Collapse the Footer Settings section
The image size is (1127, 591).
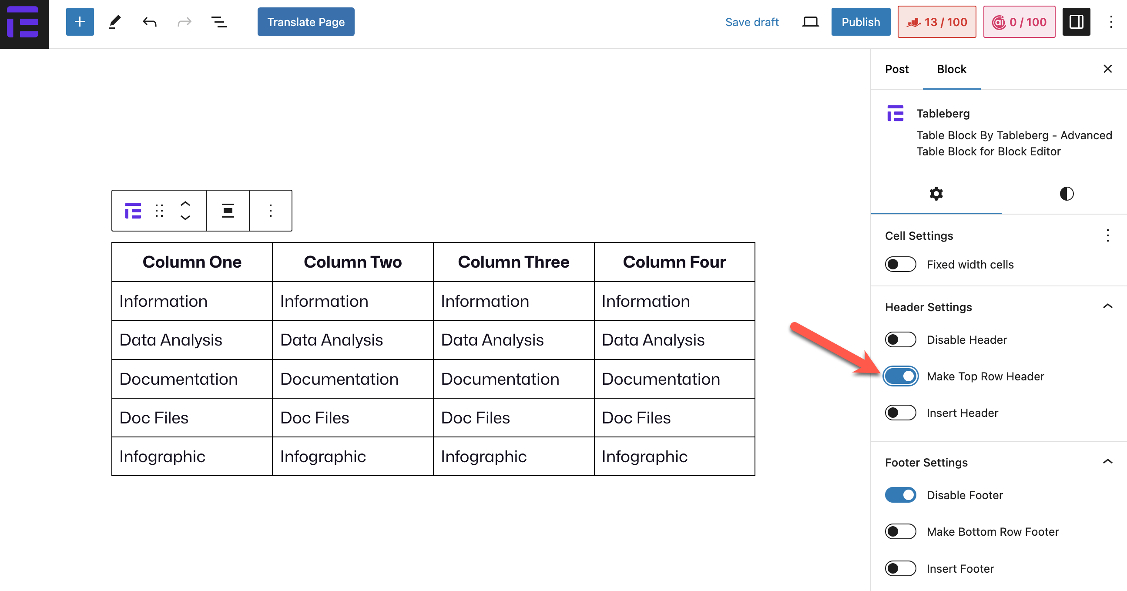(x=1107, y=462)
